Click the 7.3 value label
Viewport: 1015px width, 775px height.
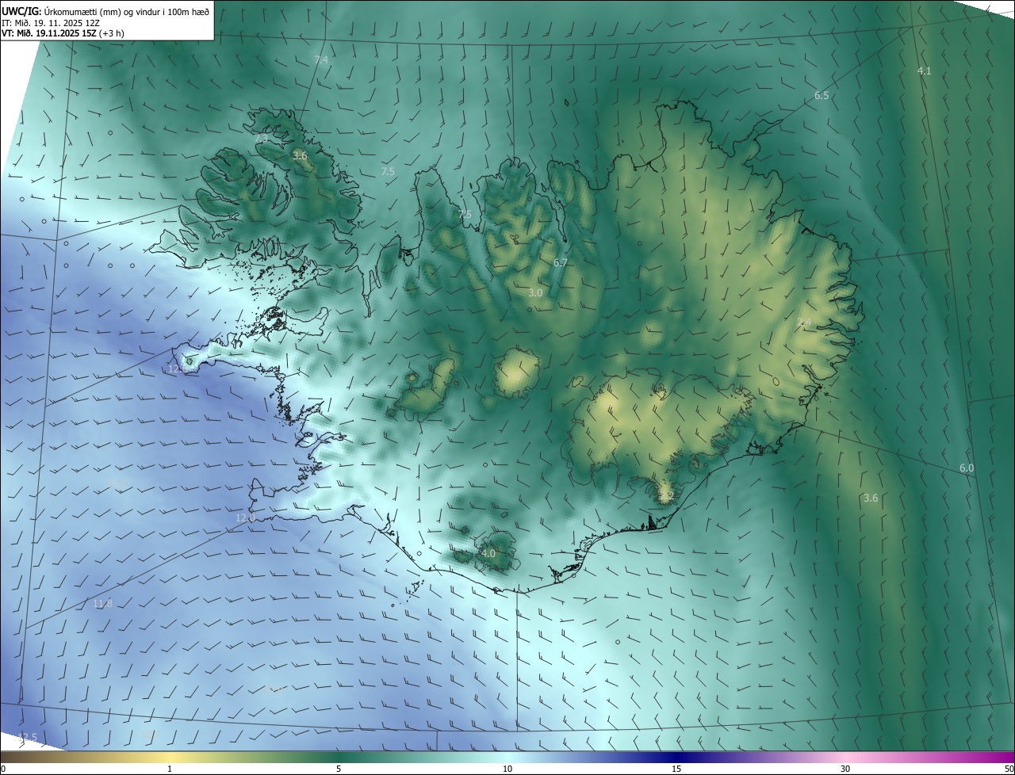tap(262, 139)
